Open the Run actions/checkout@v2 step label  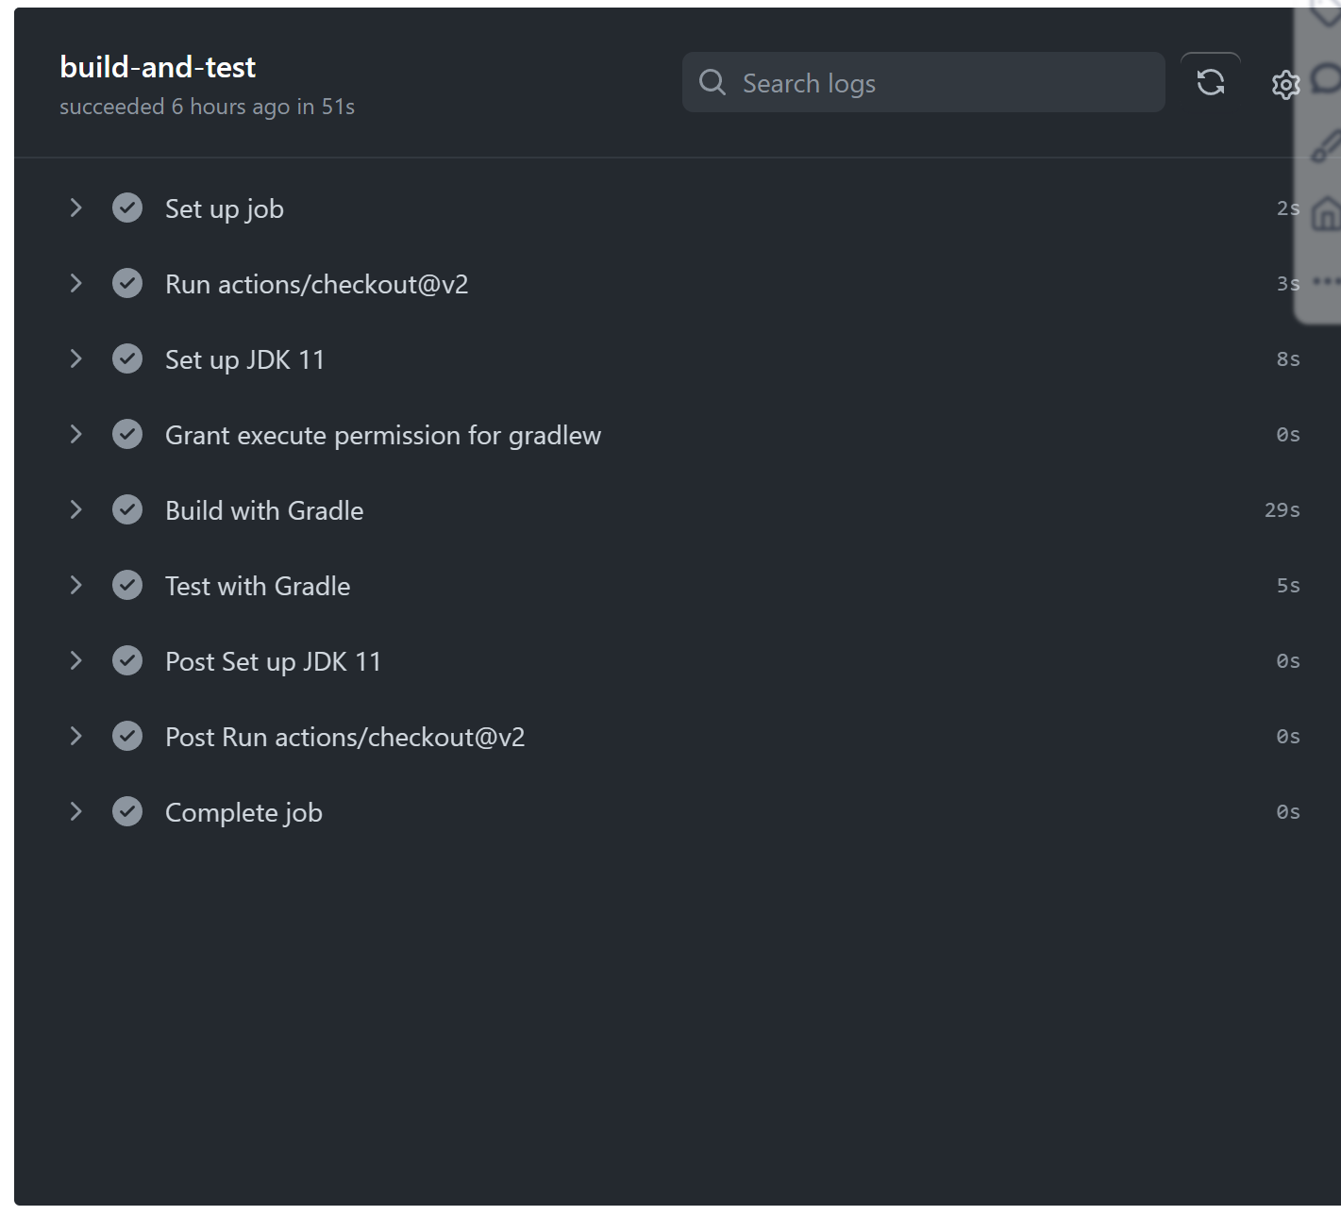coord(316,285)
